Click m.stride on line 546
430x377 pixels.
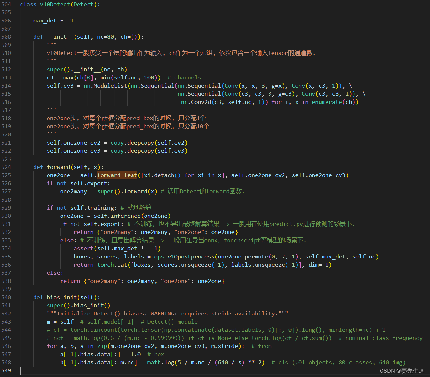[225, 346]
